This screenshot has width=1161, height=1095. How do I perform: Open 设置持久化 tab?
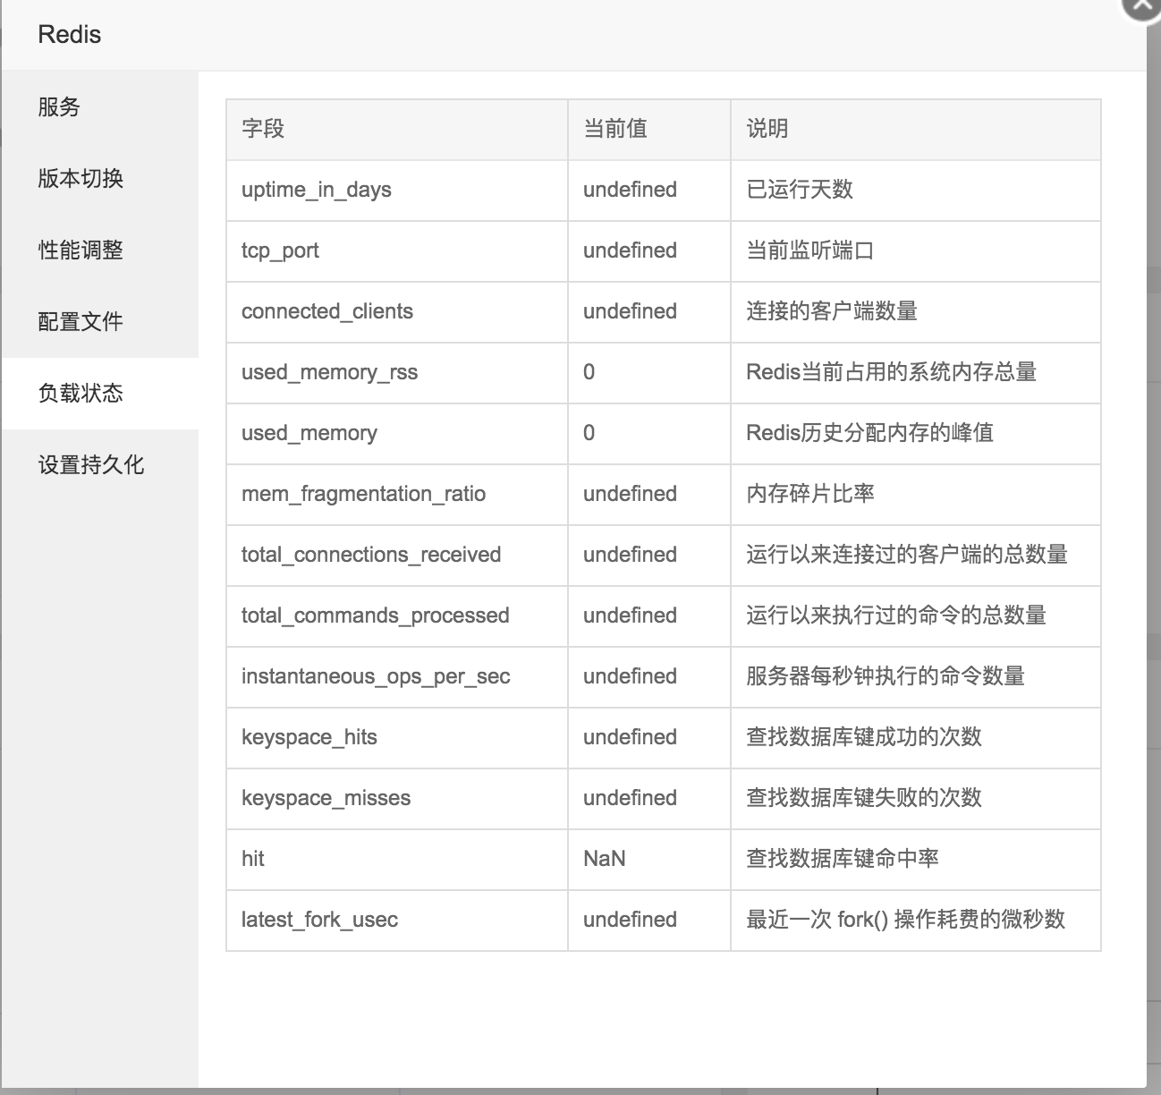pos(99,465)
